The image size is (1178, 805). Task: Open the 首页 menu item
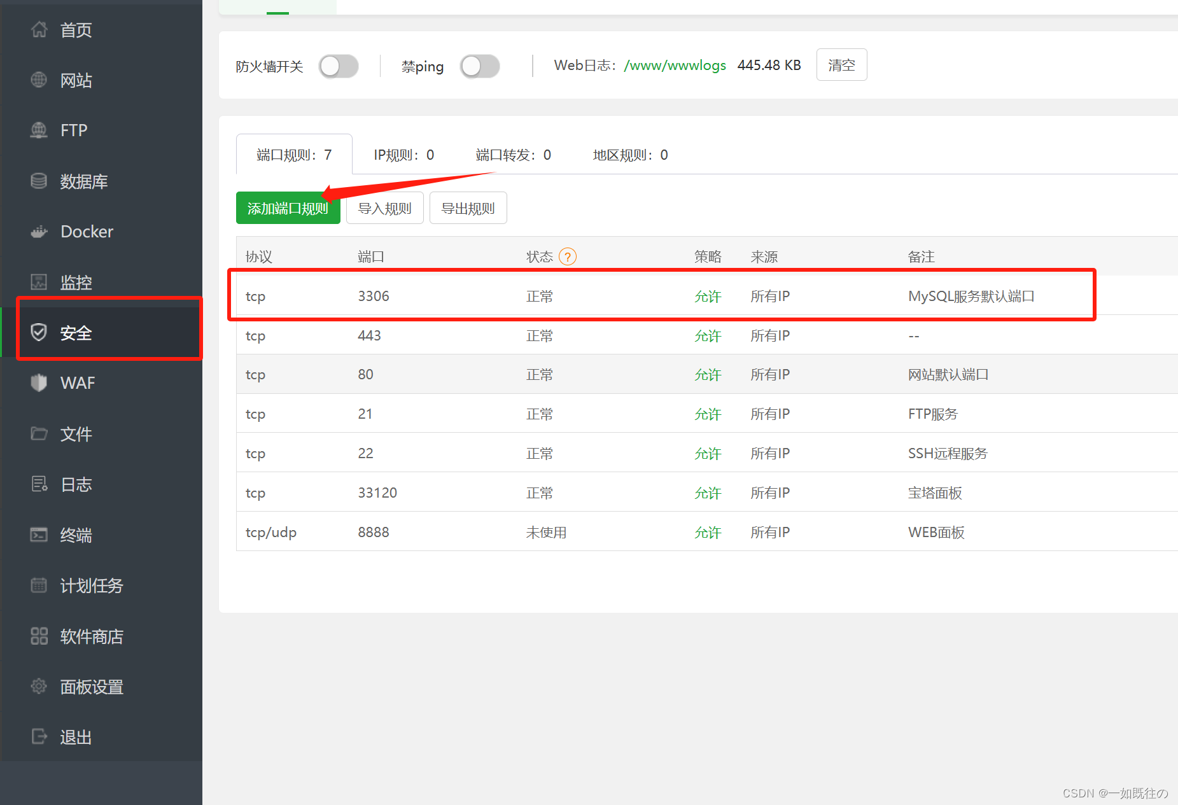point(102,29)
